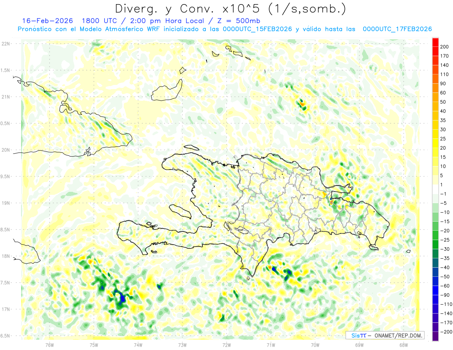Screen dimensions: 453x350
Task: Click the latitude axis label '20N'
Action: pos(6,150)
